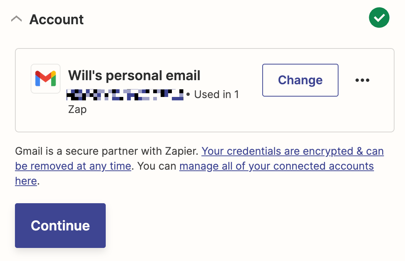Click "Gmail is a secure partner" text
Screen dimensions: 405x261
tap(75, 151)
